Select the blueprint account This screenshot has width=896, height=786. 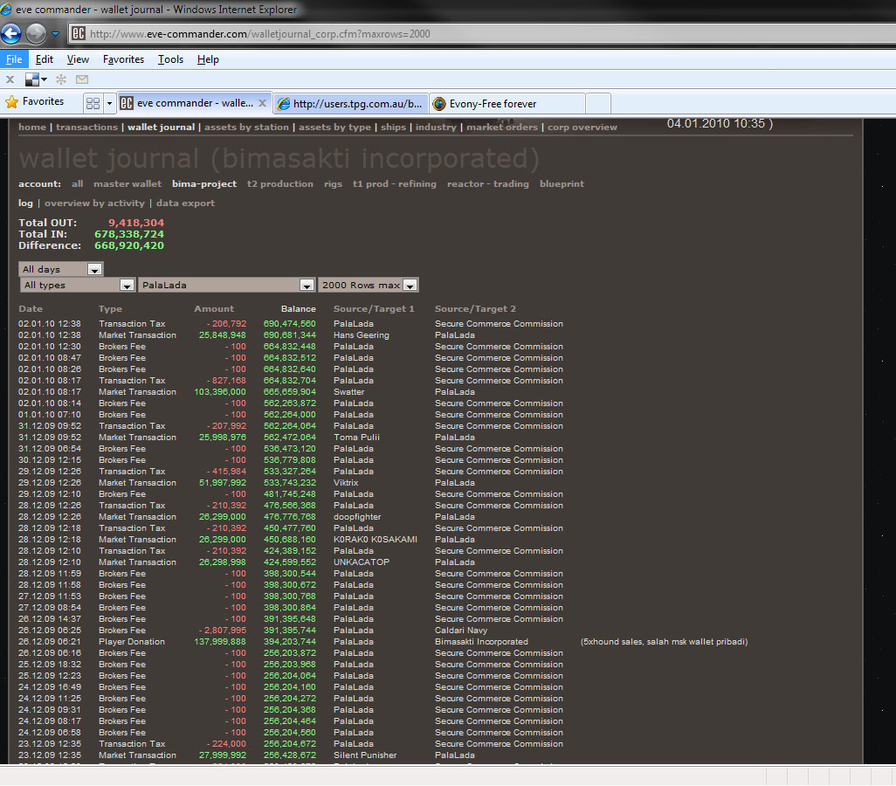point(562,183)
